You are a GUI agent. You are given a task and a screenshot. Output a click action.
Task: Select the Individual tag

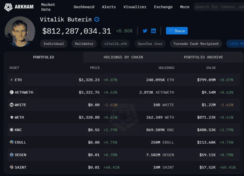[54, 44]
